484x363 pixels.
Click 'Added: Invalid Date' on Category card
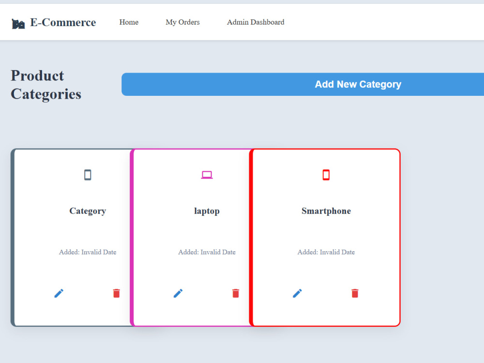(88, 252)
